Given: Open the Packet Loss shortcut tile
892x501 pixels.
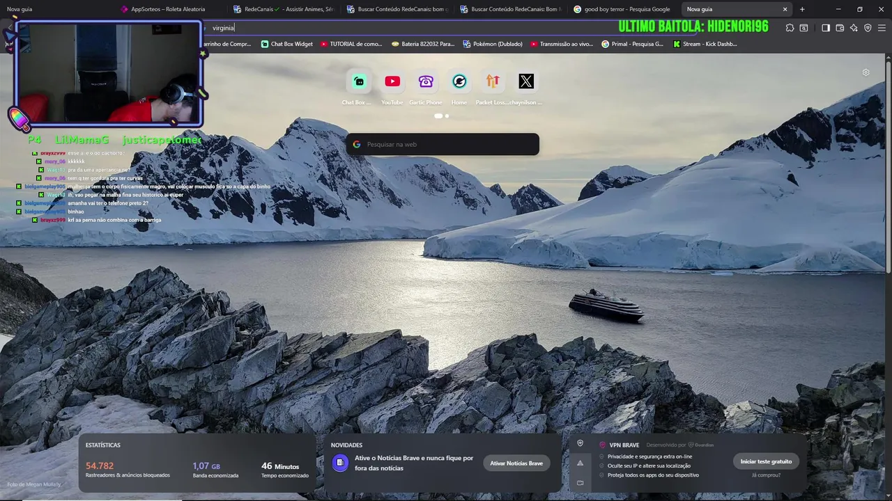Looking at the screenshot, I should pos(493,81).
